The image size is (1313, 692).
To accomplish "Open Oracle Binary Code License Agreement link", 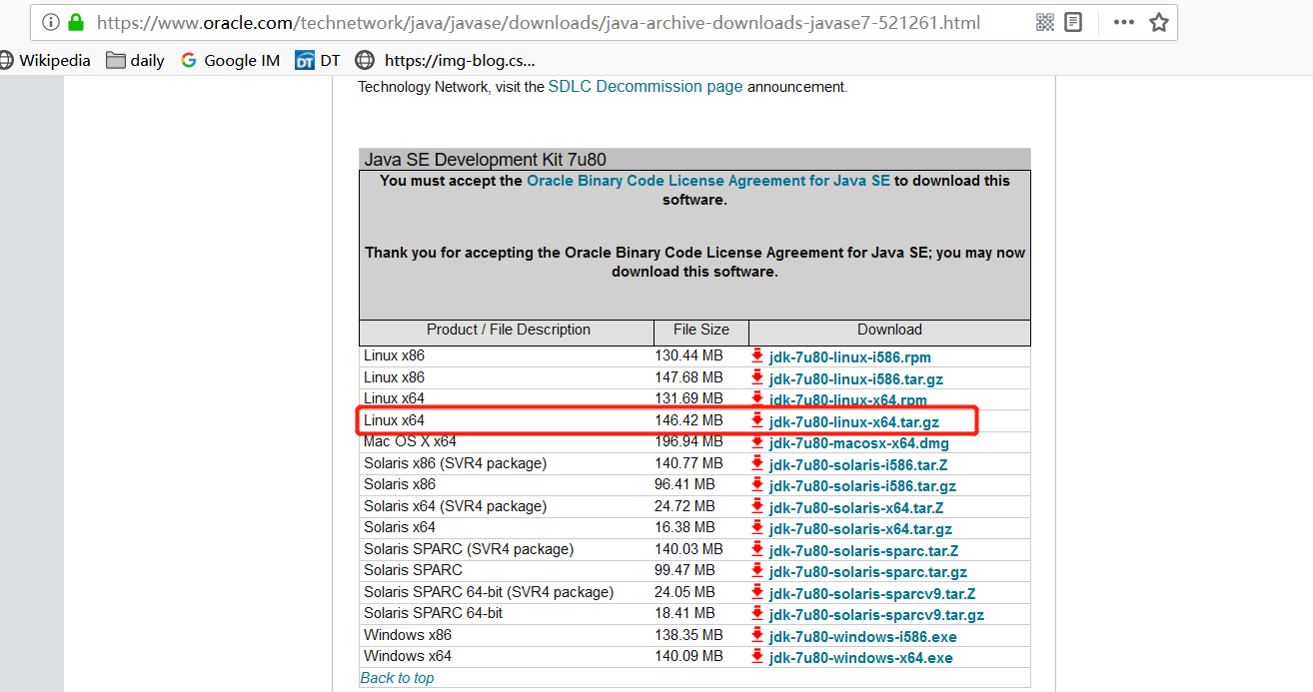I will (x=708, y=181).
